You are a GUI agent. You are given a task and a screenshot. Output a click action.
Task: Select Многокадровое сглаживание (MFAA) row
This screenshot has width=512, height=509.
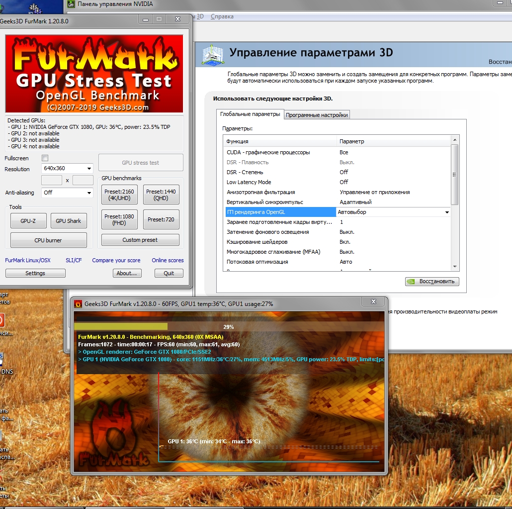coord(338,252)
